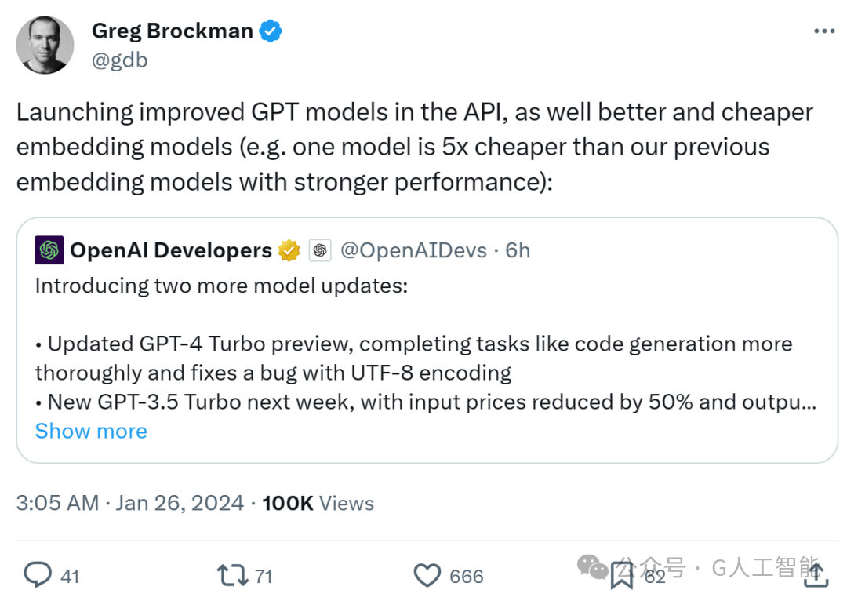The image size is (847, 601).
Task: Open the @OpenAIDevs handle link
Action: tap(414, 250)
